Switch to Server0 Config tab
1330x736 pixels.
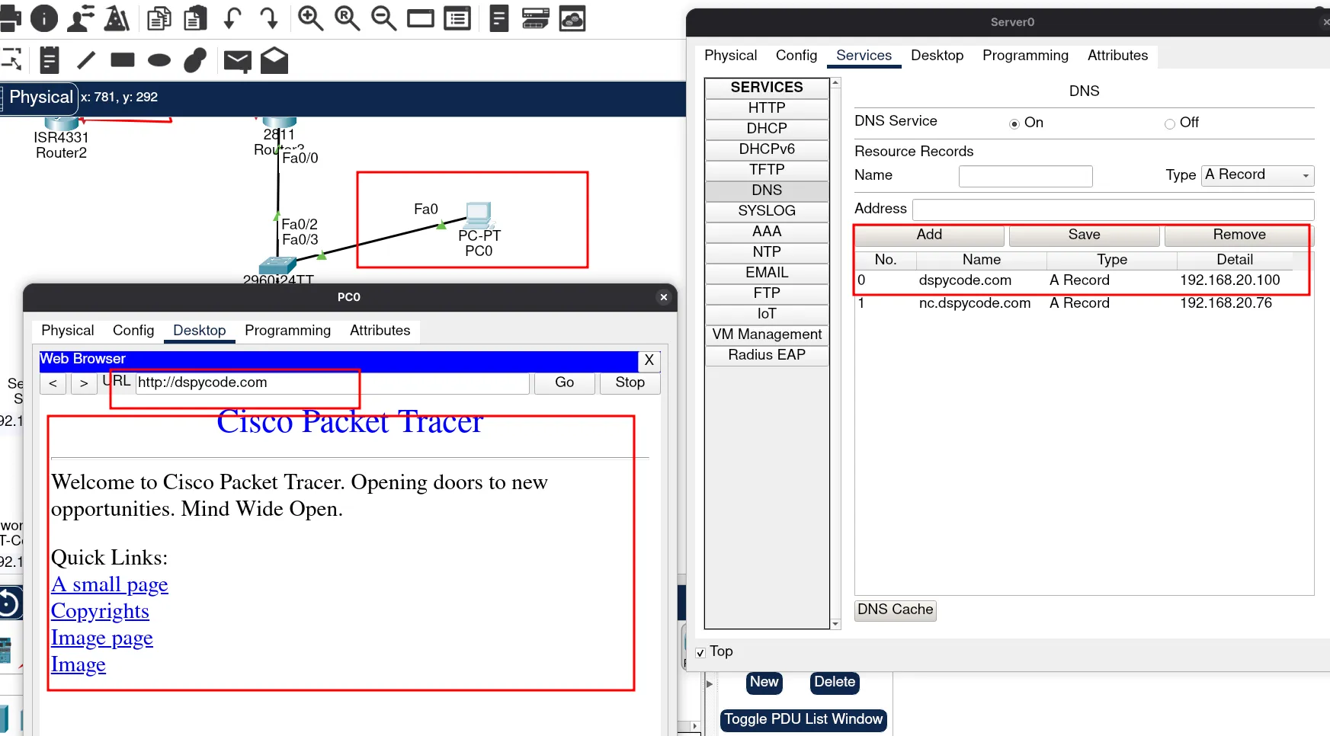[x=796, y=56]
